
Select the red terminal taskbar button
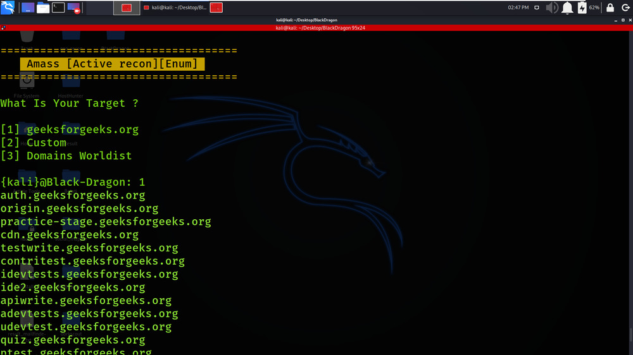click(x=127, y=8)
